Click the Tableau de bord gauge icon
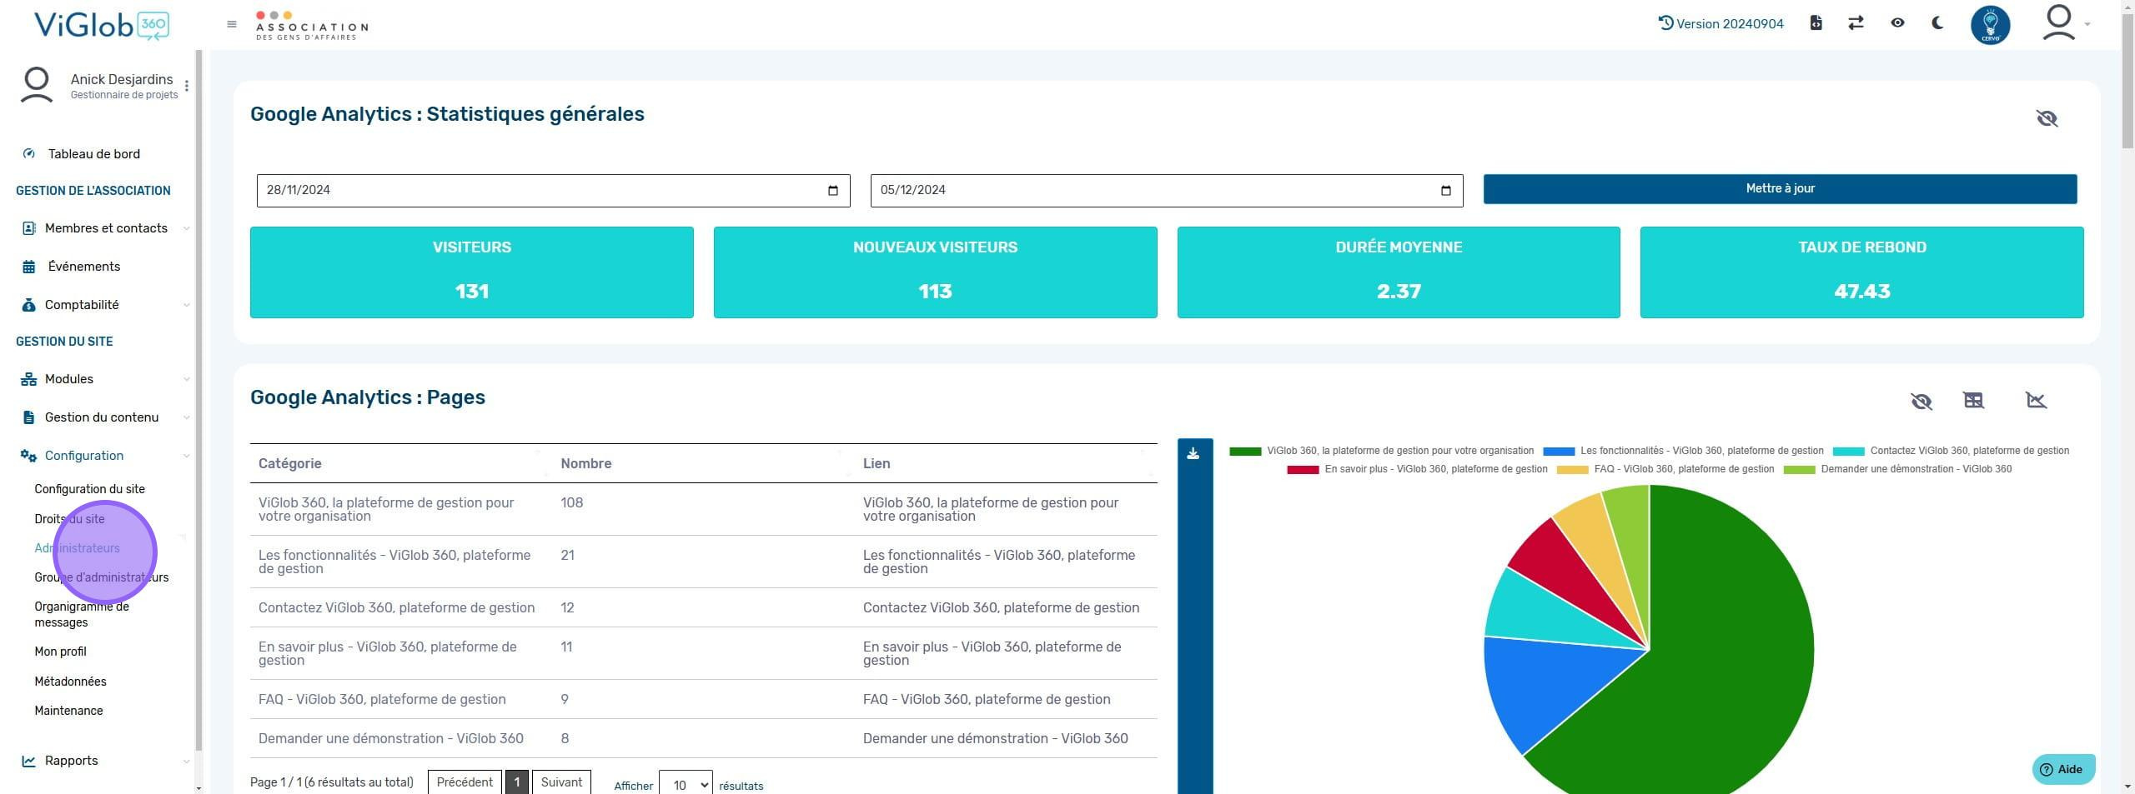This screenshot has width=2135, height=794. [29, 154]
